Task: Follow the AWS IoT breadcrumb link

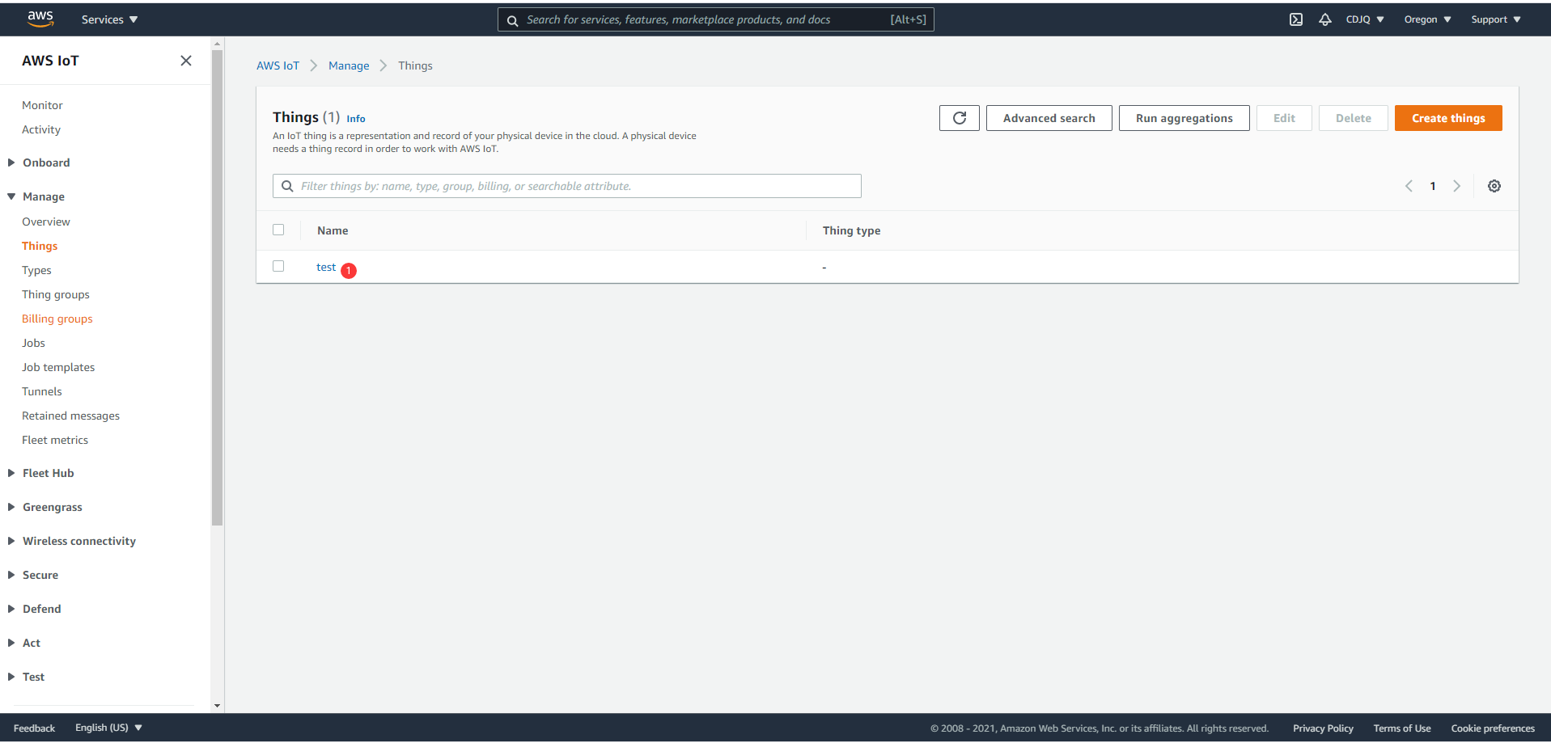Action: pyautogui.click(x=278, y=65)
